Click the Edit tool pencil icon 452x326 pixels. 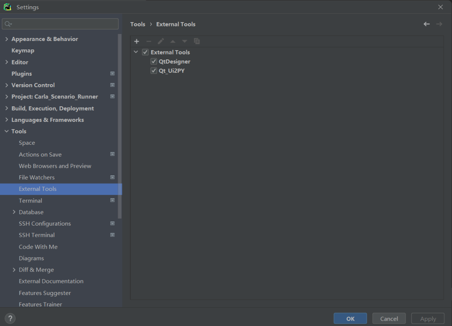[x=161, y=41]
